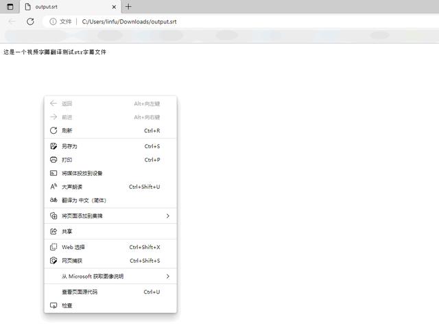Switch to the output.srt tab

[x=62, y=7]
